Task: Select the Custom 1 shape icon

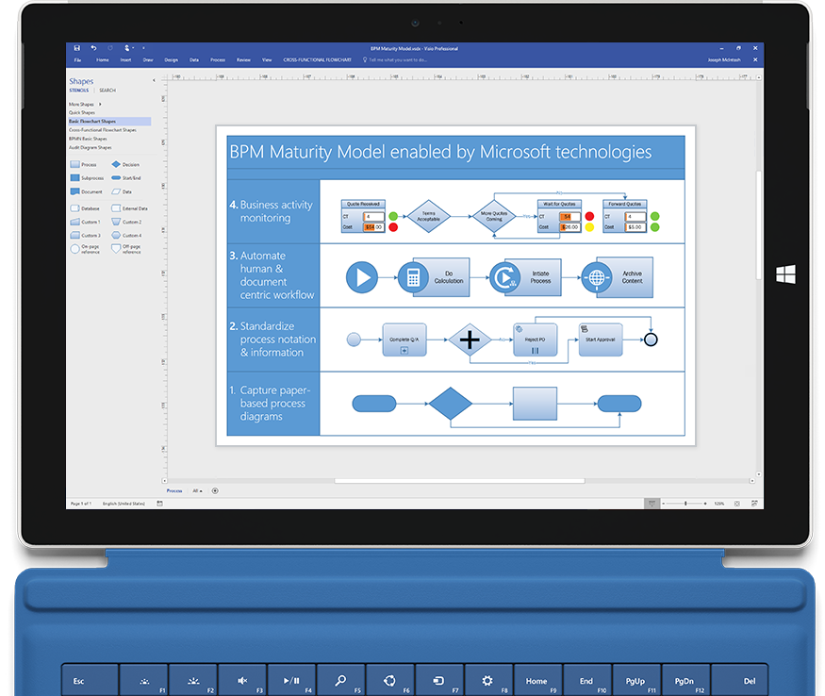Action: [74, 222]
